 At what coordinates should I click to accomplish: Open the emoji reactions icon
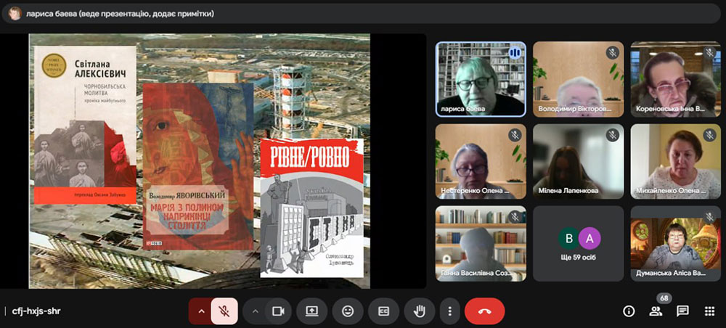click(348, 311)
